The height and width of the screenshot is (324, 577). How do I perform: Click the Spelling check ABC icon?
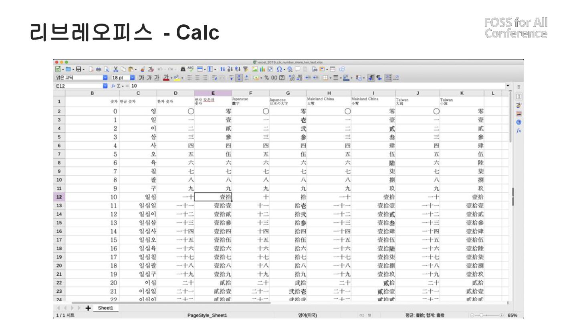(190, 69)
